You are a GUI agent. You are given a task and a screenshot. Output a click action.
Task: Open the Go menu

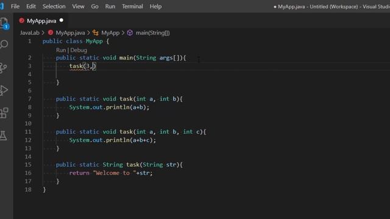pos(95,7)
